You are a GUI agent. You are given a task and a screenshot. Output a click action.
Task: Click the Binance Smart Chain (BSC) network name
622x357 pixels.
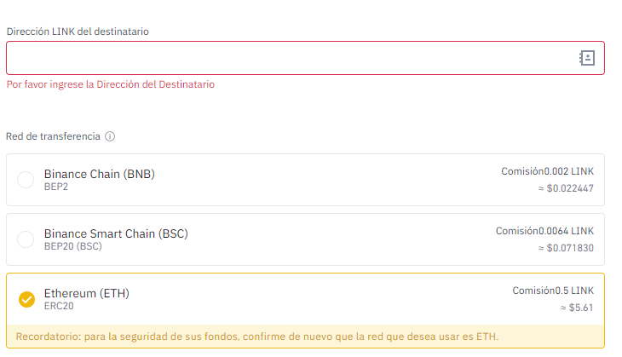tap(116, 233)
